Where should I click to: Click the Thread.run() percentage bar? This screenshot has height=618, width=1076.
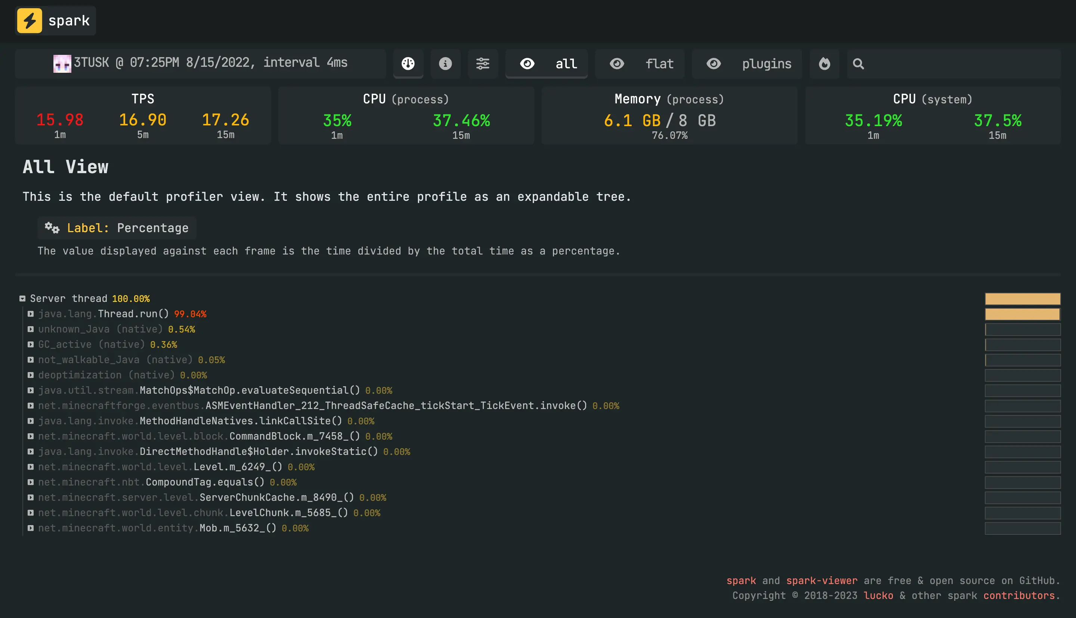point(1022,314)
